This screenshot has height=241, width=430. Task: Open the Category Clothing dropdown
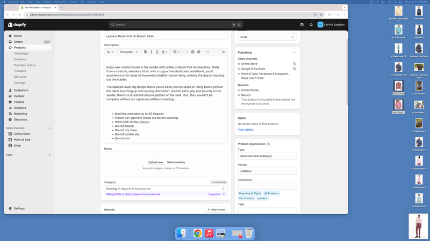(166, 189)
